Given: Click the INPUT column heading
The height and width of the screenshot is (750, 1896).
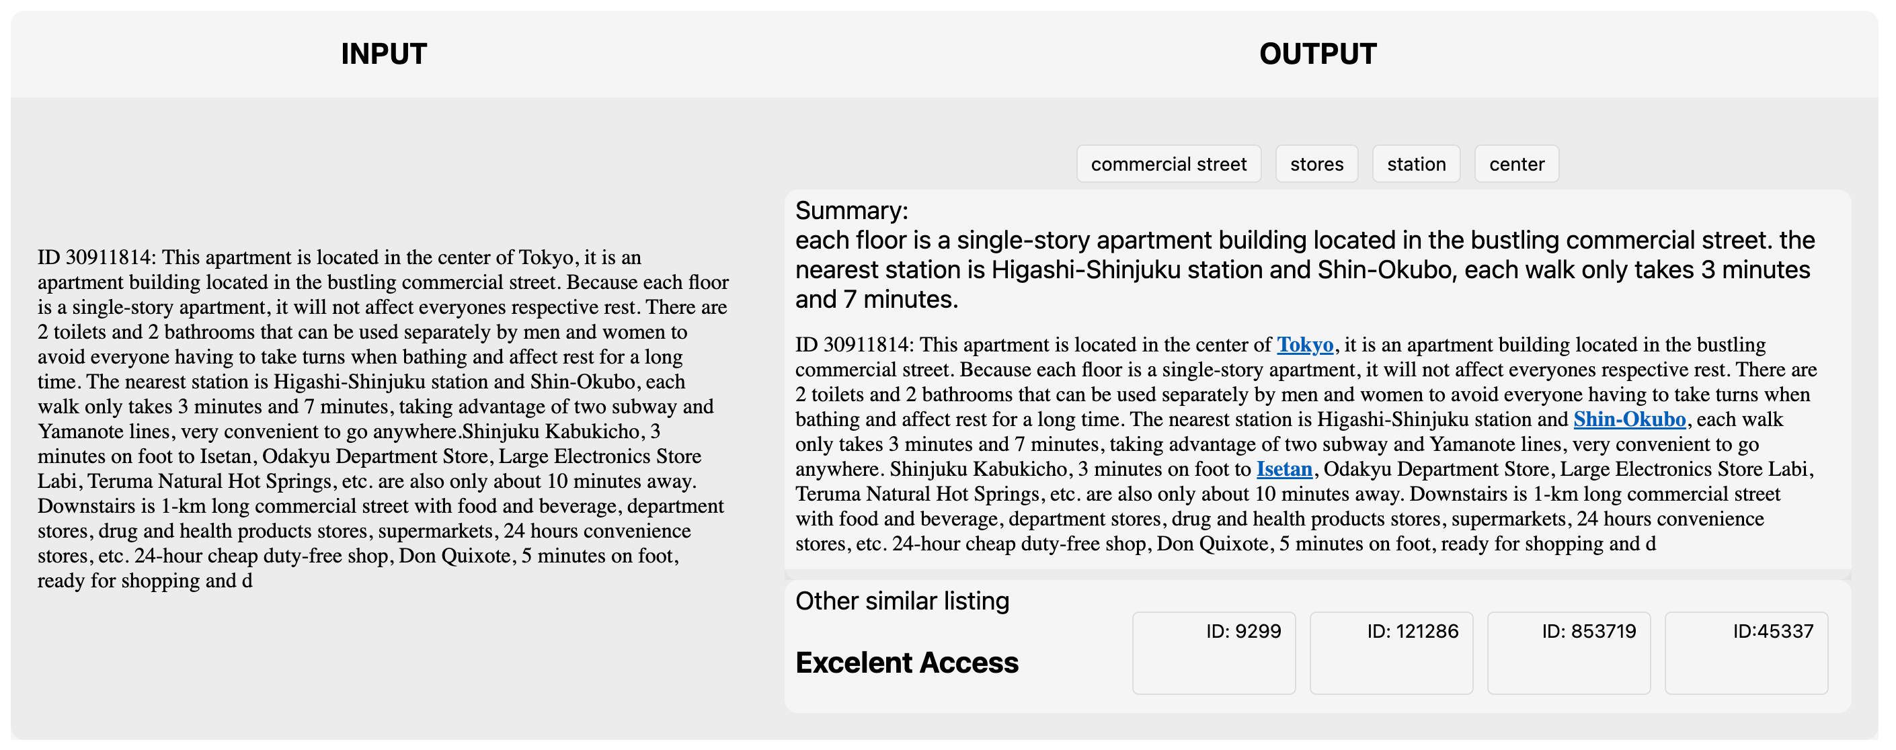Looking at the screenshot, I should click(383, 54).
